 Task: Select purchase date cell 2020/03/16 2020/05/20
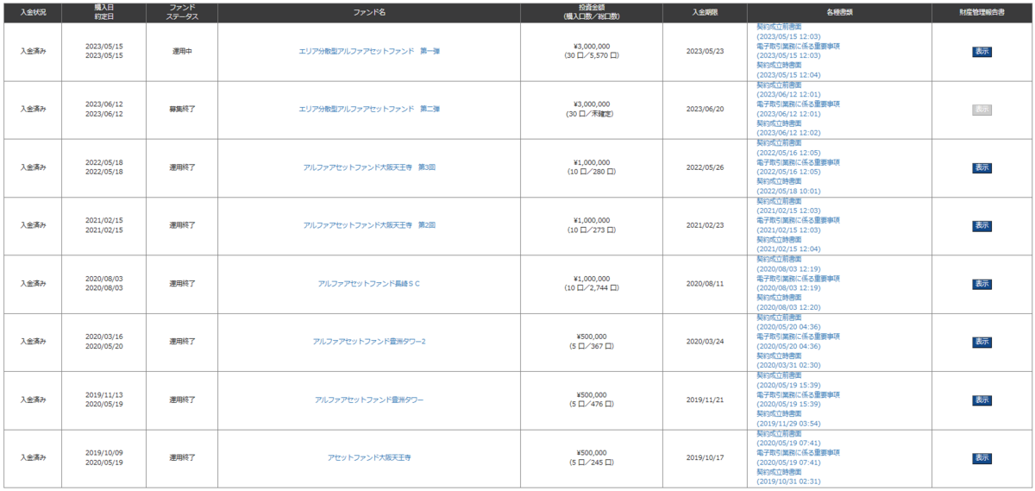[x=104, y=342]
